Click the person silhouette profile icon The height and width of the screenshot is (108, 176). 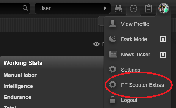point(113,24)
